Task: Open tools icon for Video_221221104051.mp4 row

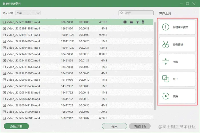Action: point(137,22)
